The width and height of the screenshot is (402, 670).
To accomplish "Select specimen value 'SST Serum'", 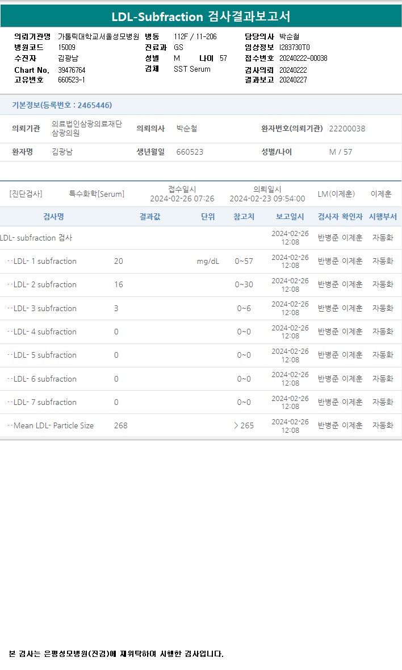I will coord(192,69).
